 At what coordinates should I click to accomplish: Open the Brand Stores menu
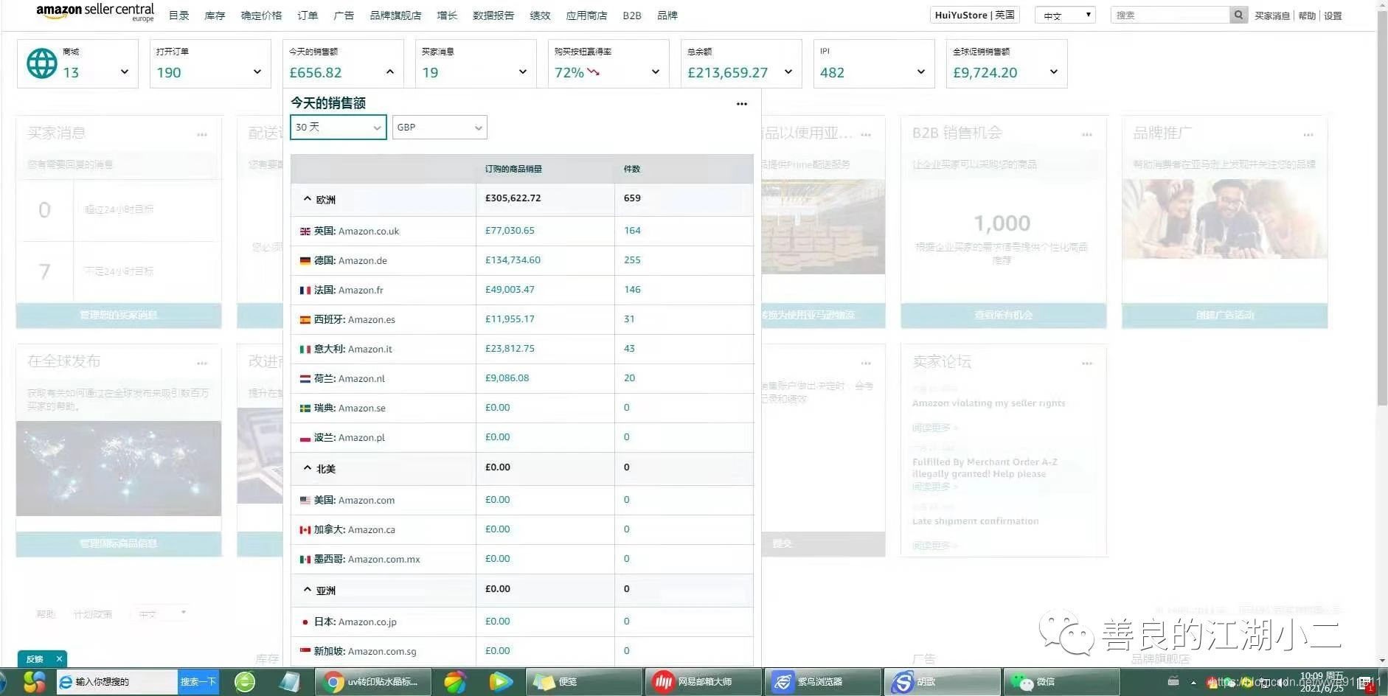(395, 15)
